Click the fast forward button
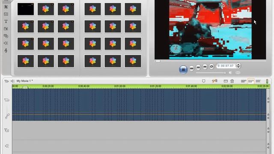274x154 pixels. [x=205, y=67]
